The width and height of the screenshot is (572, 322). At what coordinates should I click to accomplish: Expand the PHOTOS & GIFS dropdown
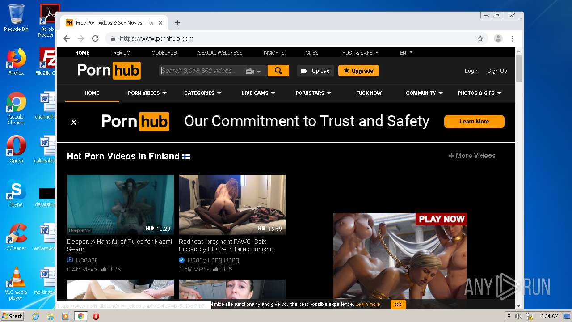(x=479, y=93)
